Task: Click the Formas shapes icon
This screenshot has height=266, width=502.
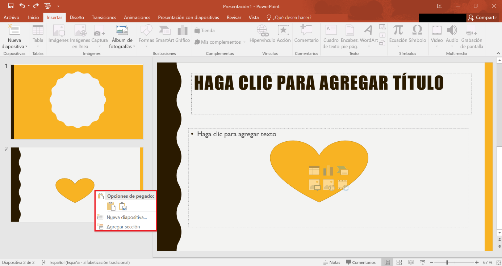Action: [x=146, y=31]
